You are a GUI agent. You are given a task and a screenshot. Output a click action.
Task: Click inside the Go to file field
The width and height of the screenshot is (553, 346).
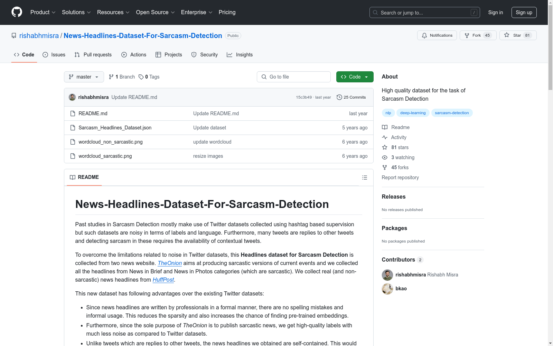(293, 76)
